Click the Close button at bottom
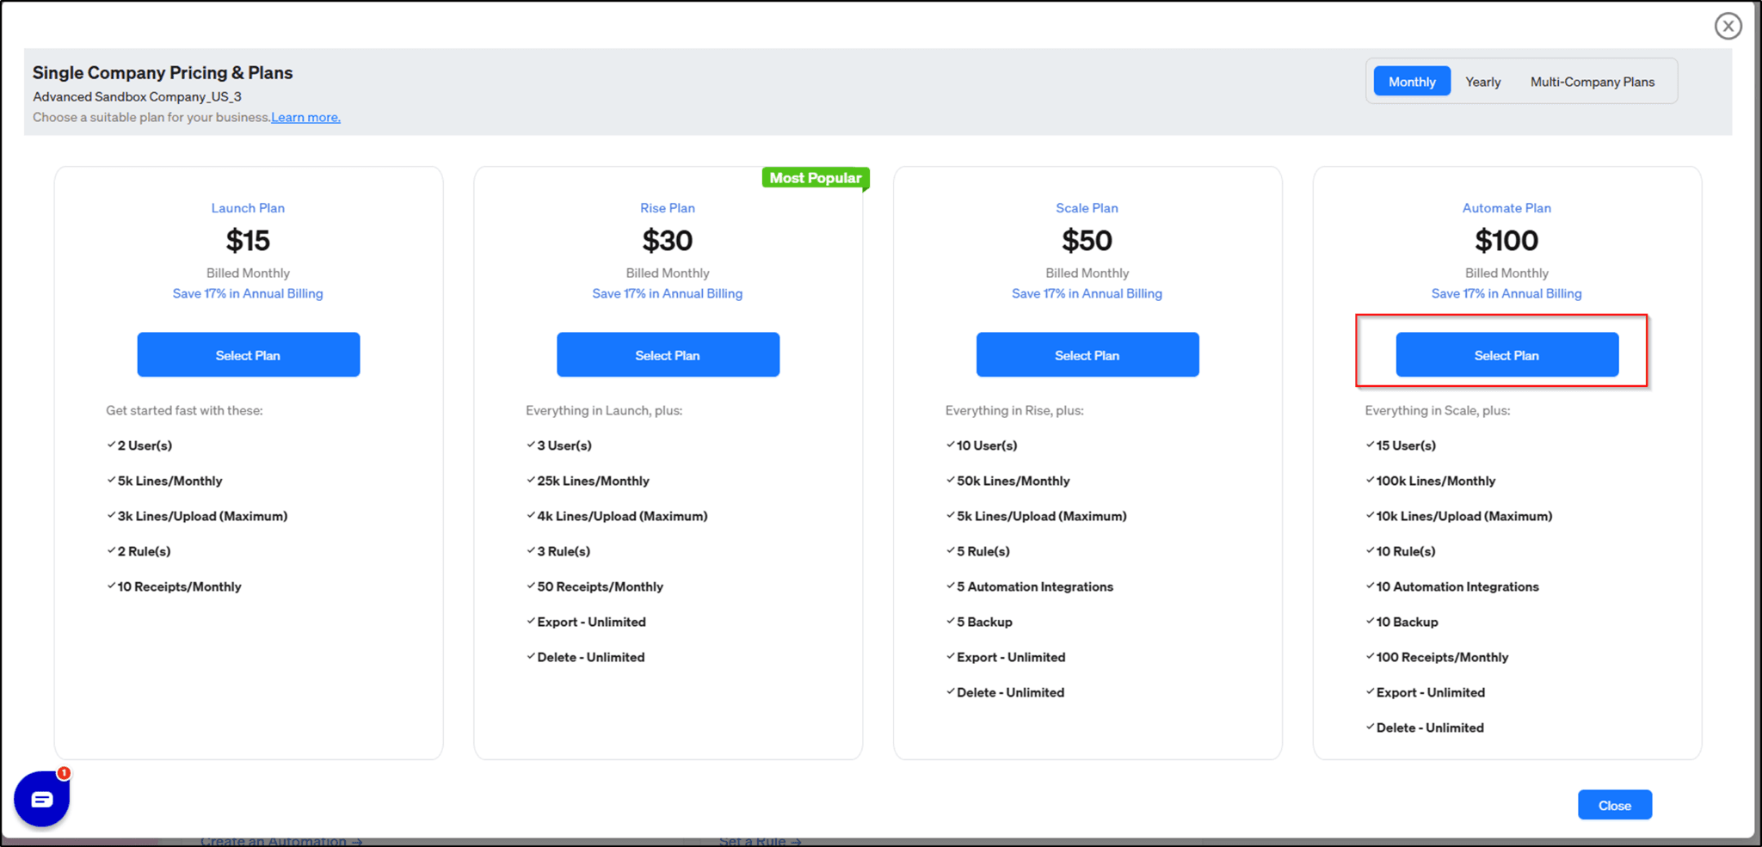This screenshot has width=1762, height=847. tap(1614, 805)
